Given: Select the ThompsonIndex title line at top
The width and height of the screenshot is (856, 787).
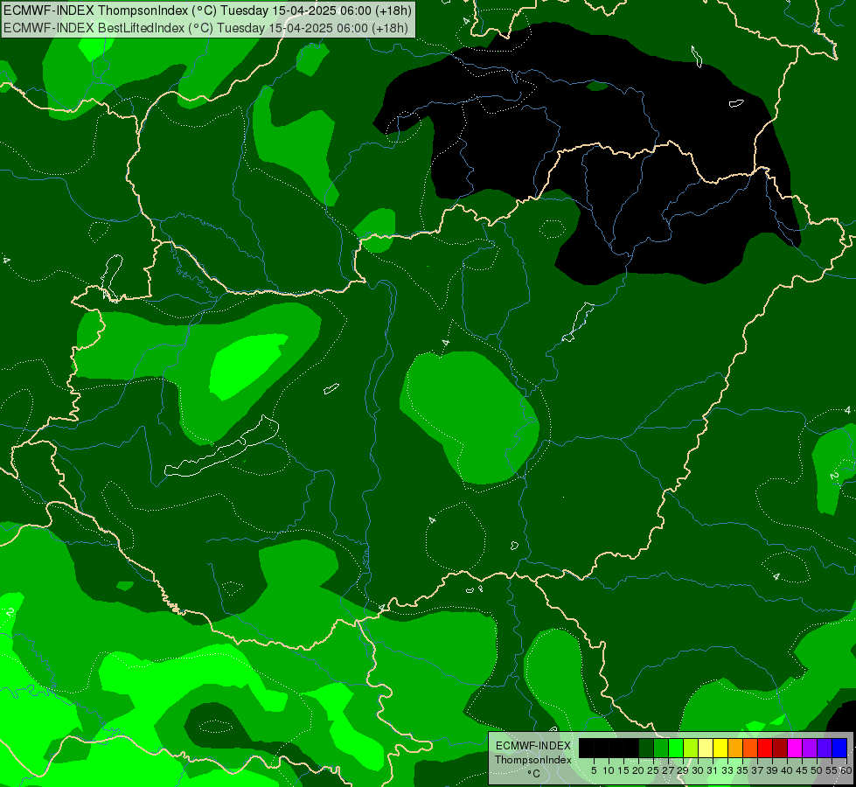Looking at the screenshot, I should click(x=207, y=10).
